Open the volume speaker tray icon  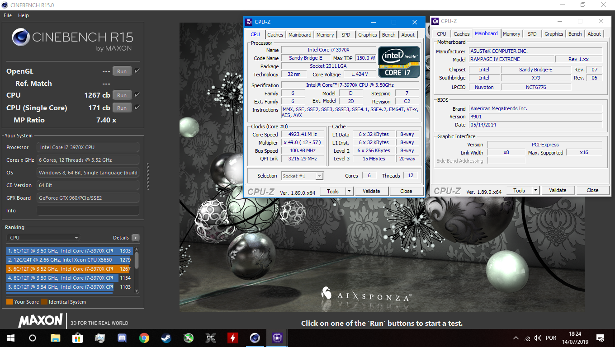point(538,338)
